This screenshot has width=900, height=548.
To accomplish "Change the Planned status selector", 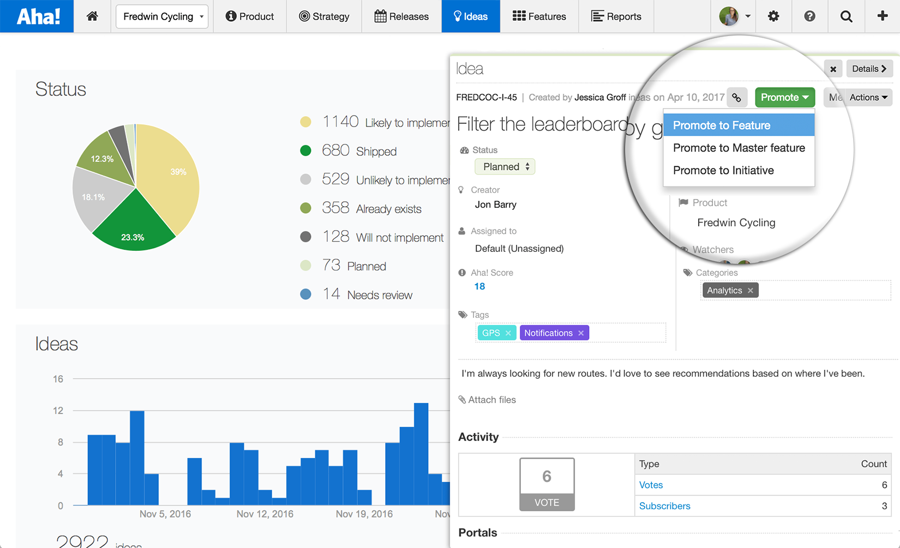I will pos(504,166).
